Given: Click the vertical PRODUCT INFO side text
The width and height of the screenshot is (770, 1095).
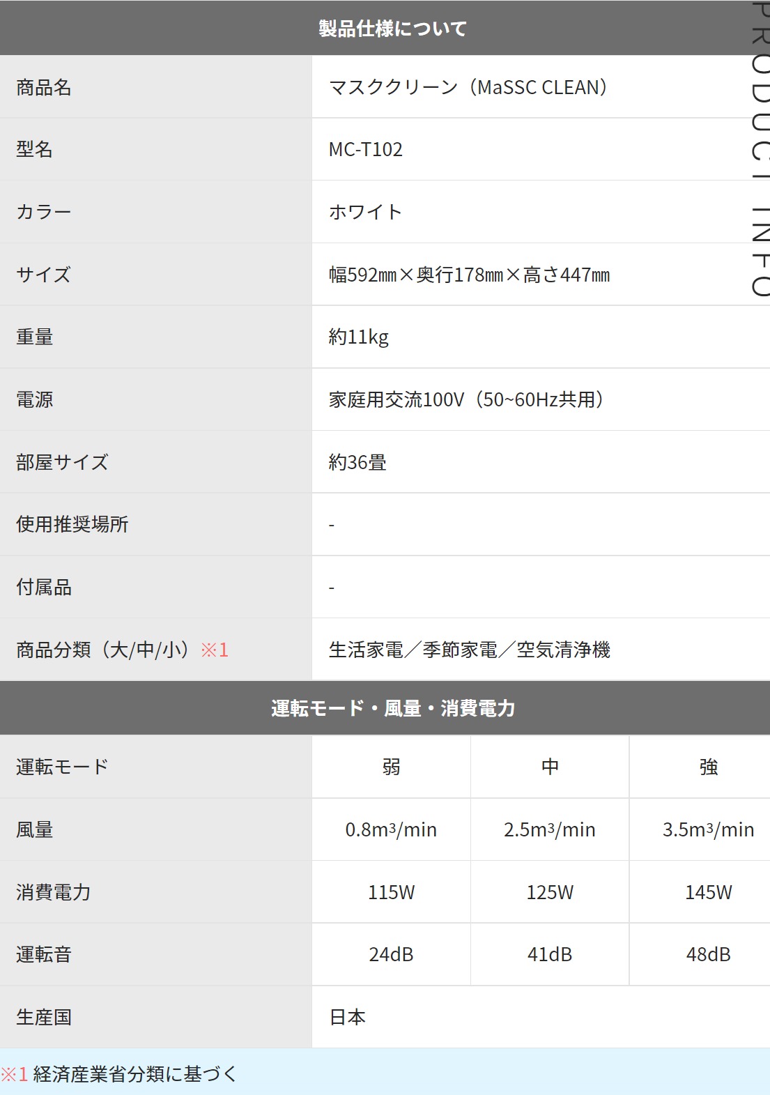Looking at the screenshot, I should point(761,148).
